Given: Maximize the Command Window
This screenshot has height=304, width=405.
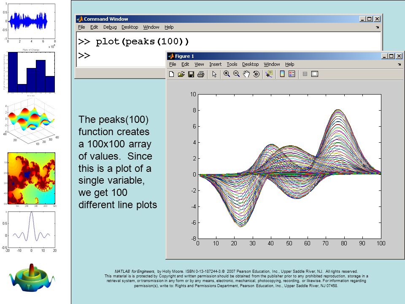Looking at the screenshot, I should tap(370, 19).
